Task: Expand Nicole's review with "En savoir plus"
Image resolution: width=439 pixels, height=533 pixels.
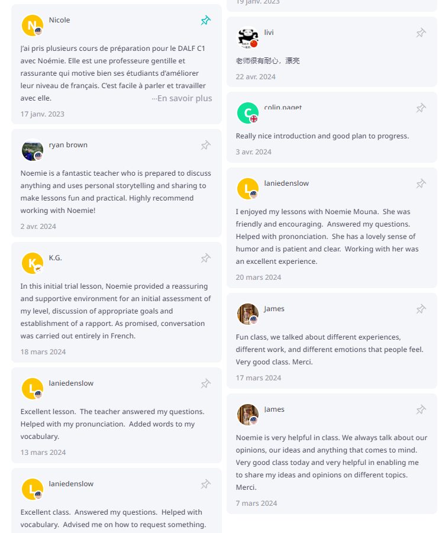Action: coord(182,98)
